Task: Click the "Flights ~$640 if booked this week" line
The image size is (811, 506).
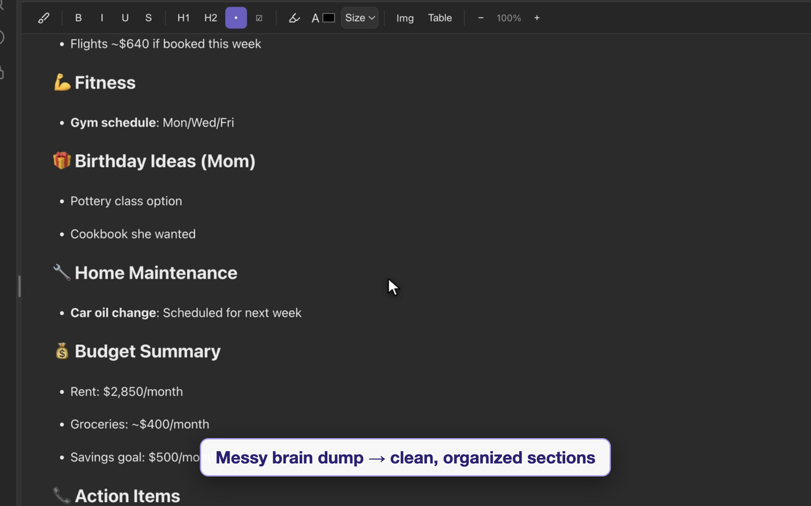Action: [x=166, y=44]
